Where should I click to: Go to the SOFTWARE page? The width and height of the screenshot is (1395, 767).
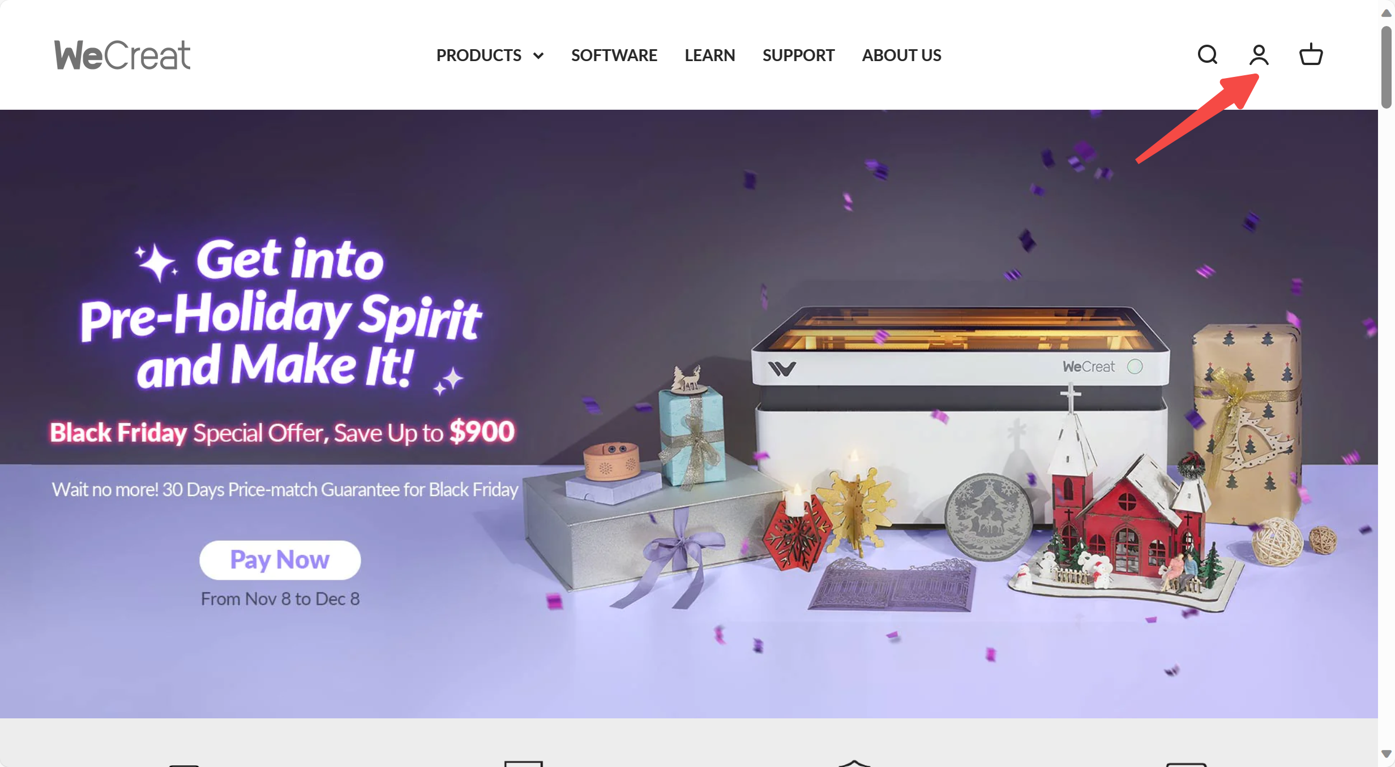pos(614,55)
